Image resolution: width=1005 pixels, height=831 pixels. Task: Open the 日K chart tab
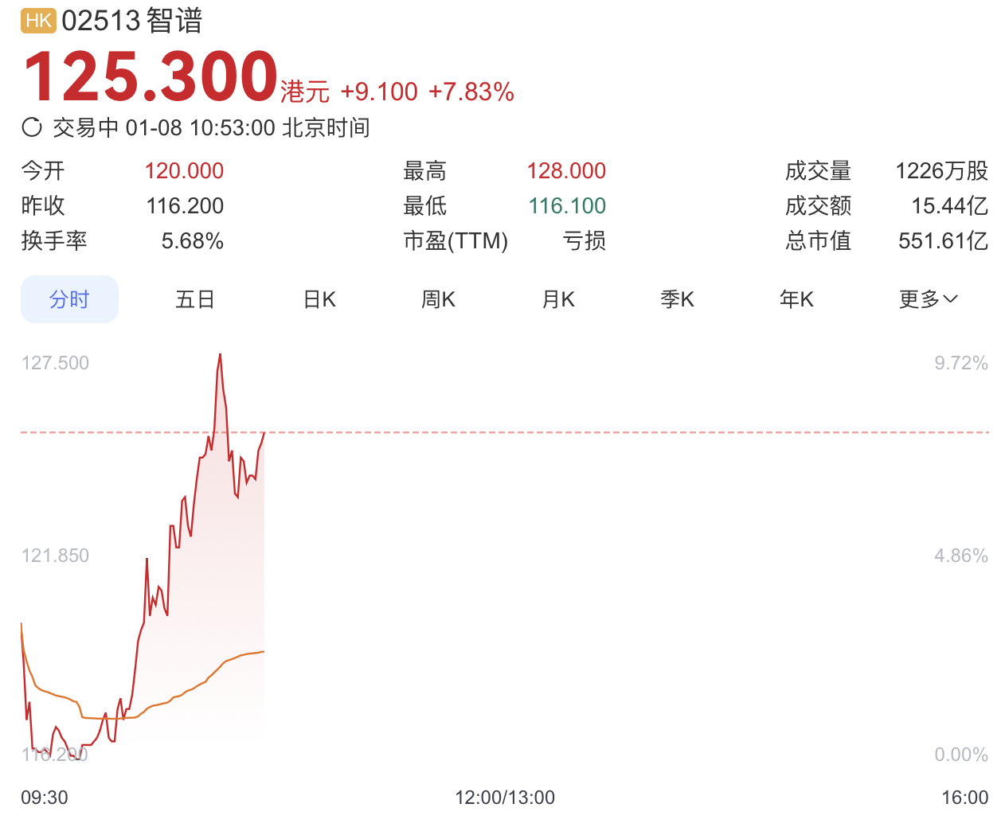319,299
